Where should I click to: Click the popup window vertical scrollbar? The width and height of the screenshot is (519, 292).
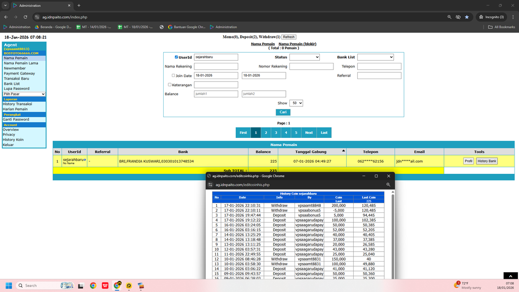393,235
